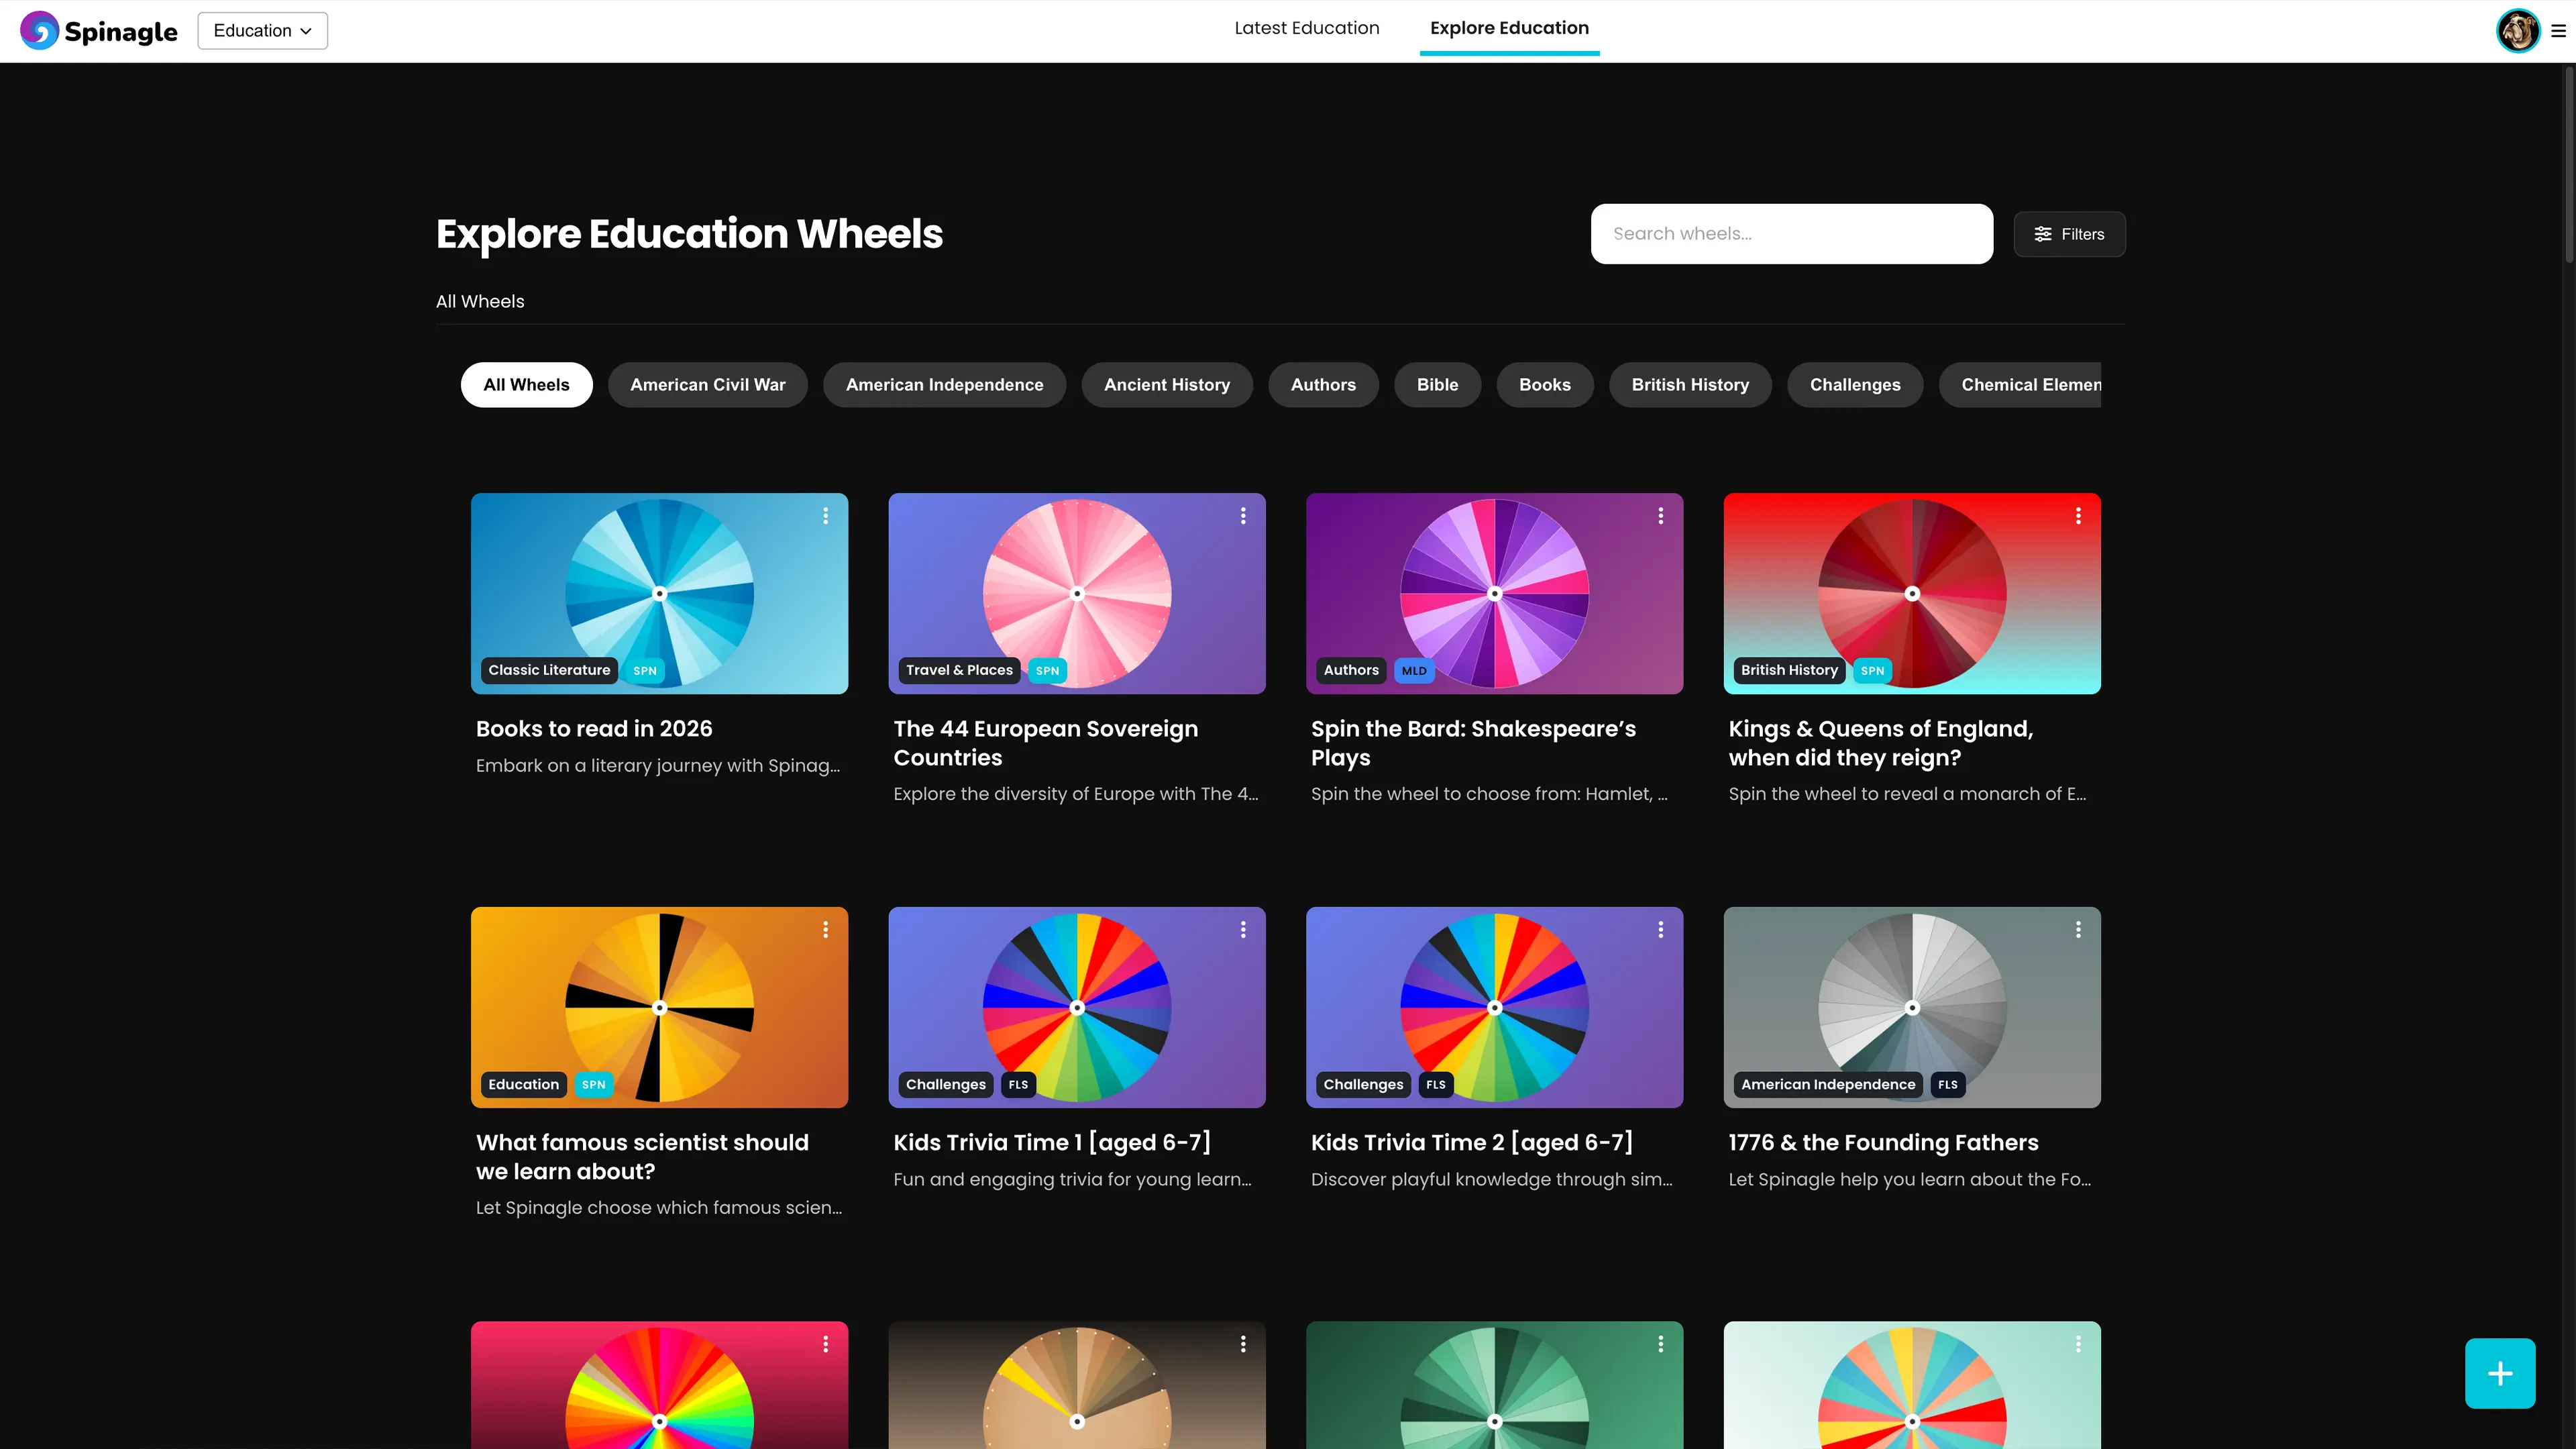Select the American Civil War filter chip

(x=707, y=385)
